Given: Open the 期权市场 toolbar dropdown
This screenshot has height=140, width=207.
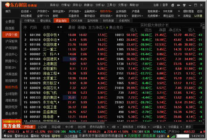Looking at the screenshot, I should click(106, 11).
